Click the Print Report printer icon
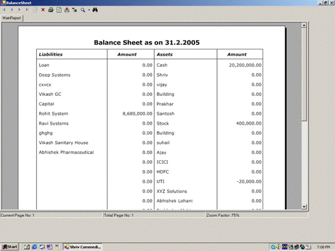This screenshot has height=251, width=335. (50, 10)
